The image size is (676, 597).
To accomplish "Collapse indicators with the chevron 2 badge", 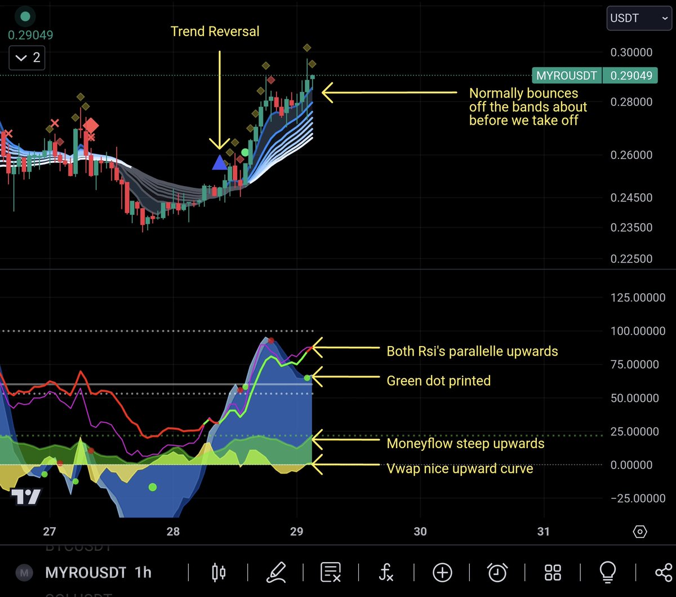I will pyautogui.click(x=26, y=58).
